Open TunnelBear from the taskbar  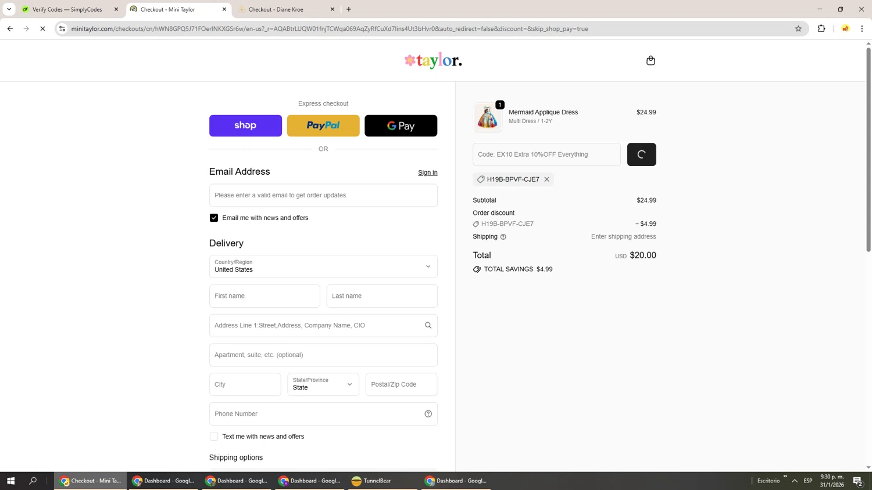click(x=383, y=481)
